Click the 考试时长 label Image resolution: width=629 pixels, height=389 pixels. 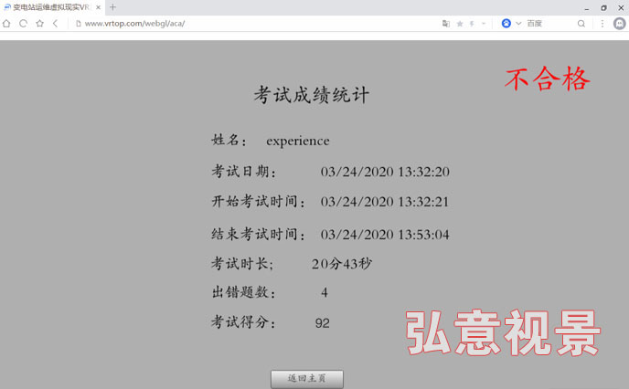[242, 264]
